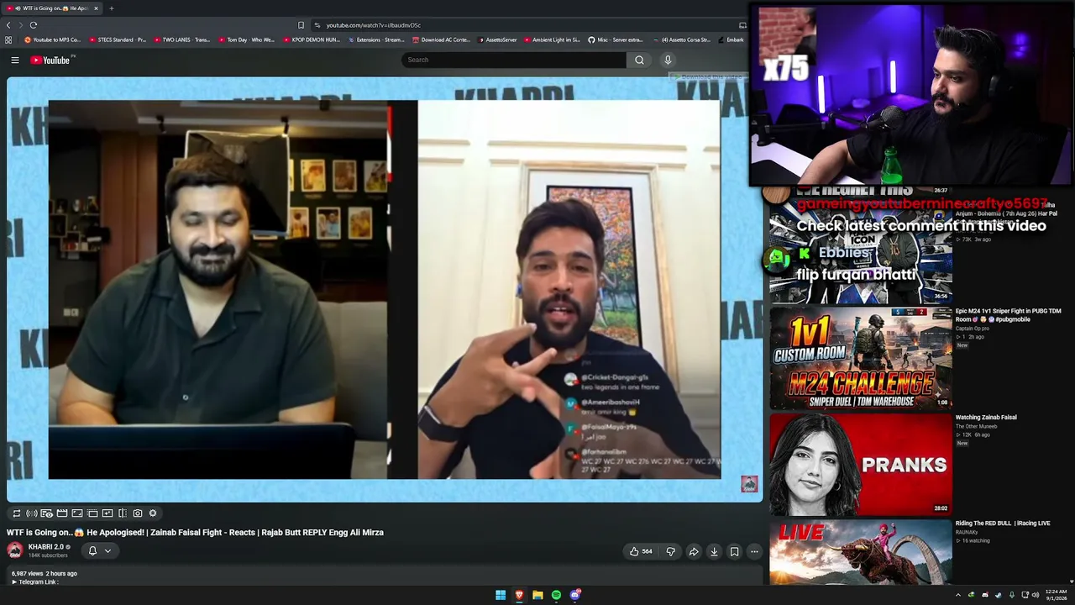1075x605 pixels.
Task: Bookmark this page using the address bar icon
Action: (301, 25)
